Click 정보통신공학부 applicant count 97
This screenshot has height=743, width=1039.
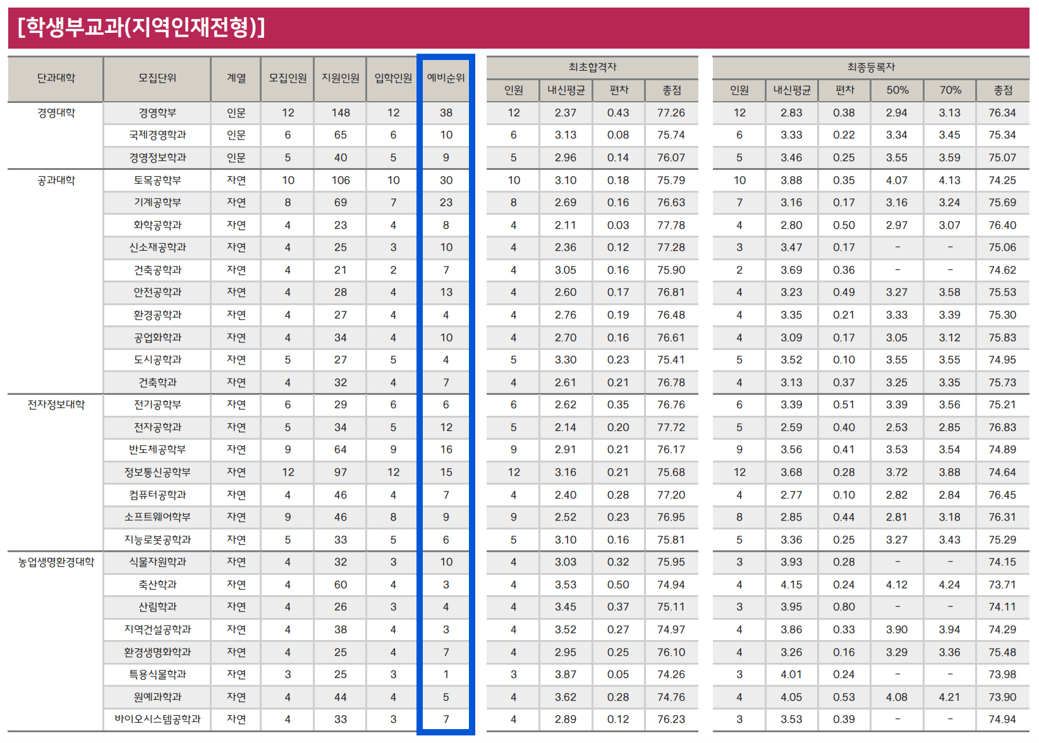tap(341, 473)
